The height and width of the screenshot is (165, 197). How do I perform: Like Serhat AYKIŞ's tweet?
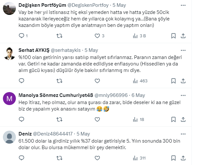(97, 81)
